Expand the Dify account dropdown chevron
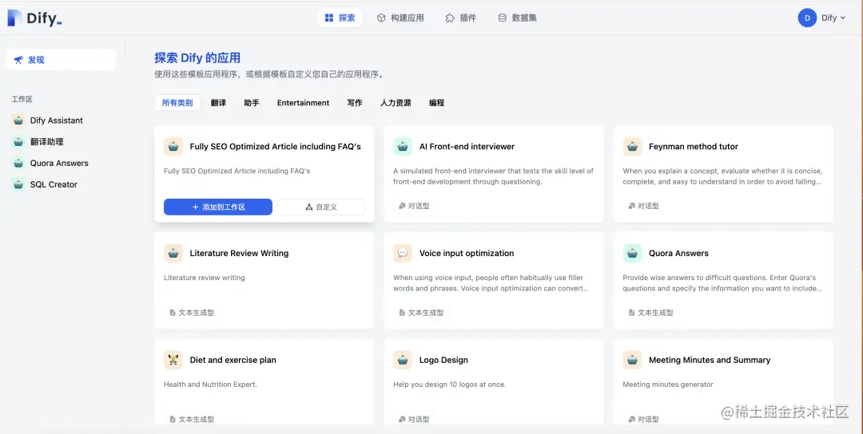 point(843,18)
